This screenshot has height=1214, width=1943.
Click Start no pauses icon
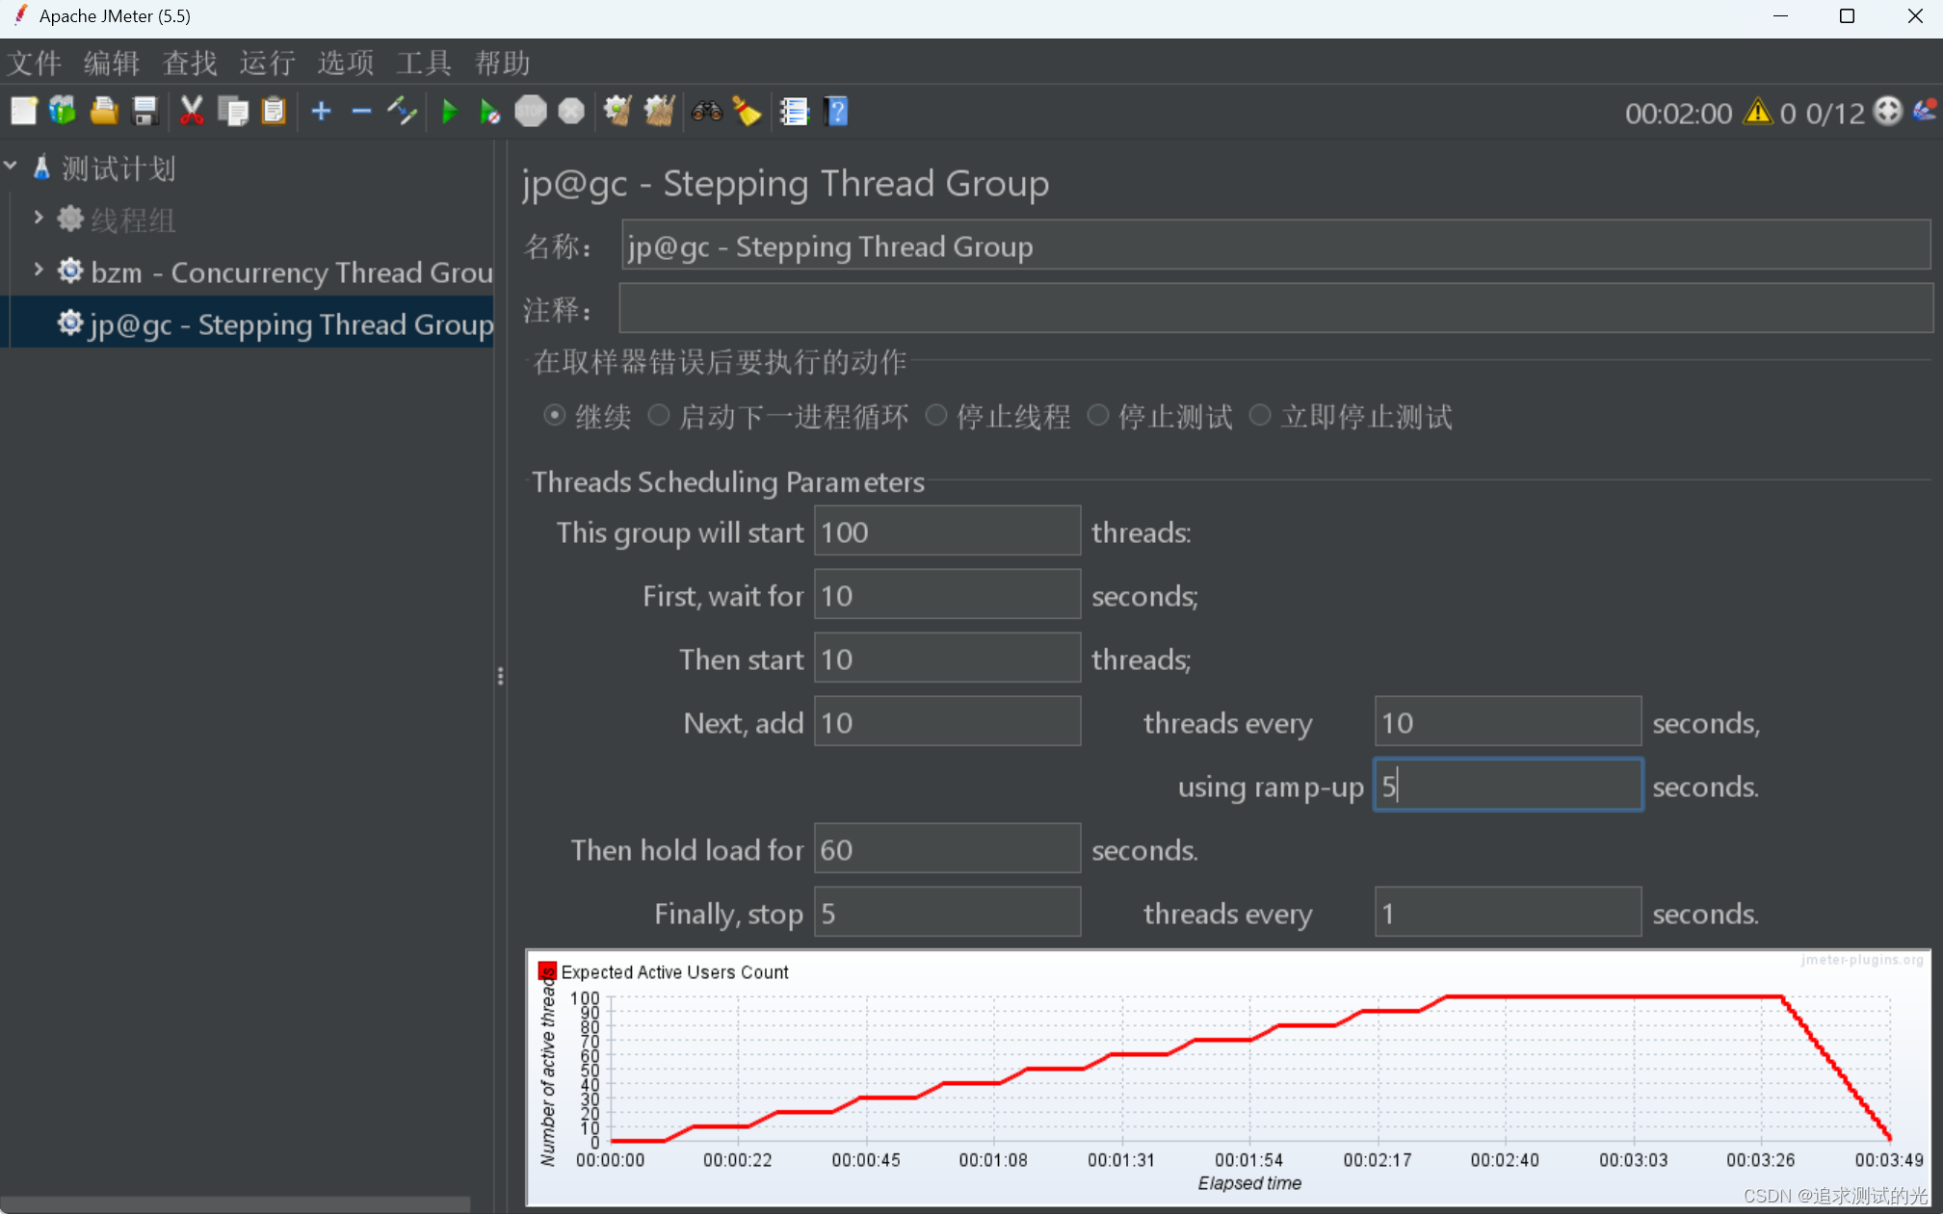click(x=489, y=112)
